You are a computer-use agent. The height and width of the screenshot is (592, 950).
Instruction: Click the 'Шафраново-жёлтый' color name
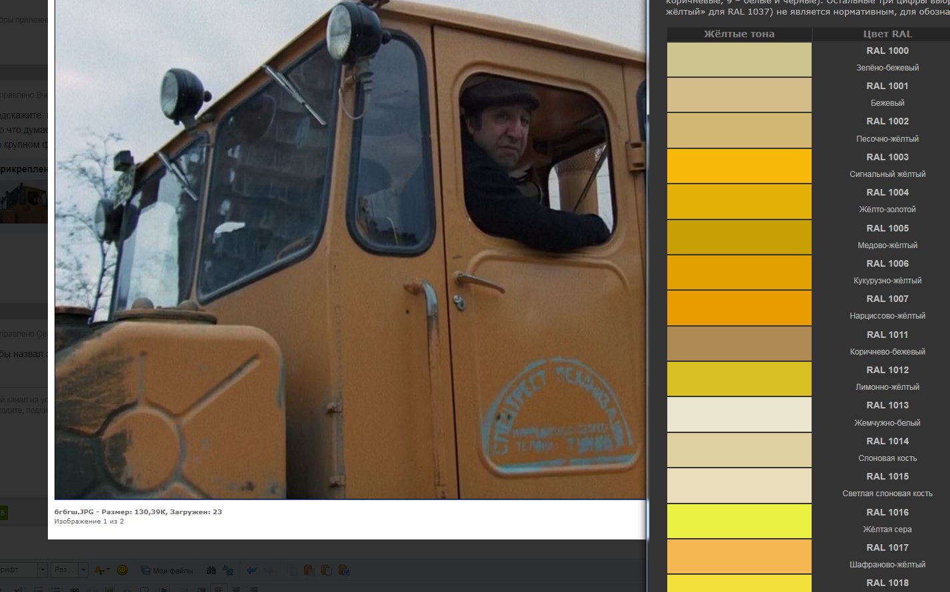point(887,565)
